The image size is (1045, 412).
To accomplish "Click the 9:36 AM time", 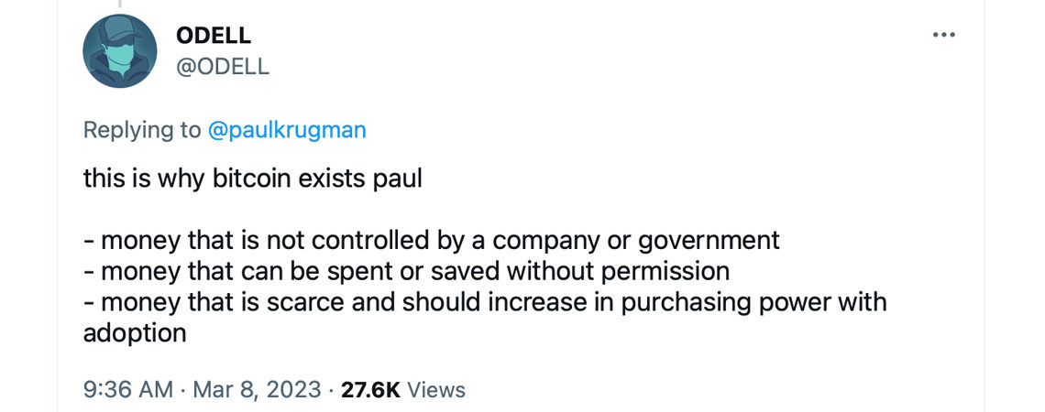I will (x=128, y=389).
